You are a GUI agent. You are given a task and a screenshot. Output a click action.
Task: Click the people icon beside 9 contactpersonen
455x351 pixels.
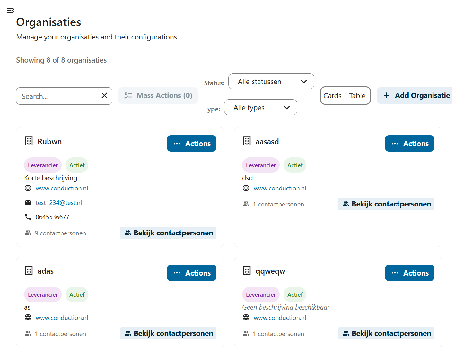pos(28,233)
